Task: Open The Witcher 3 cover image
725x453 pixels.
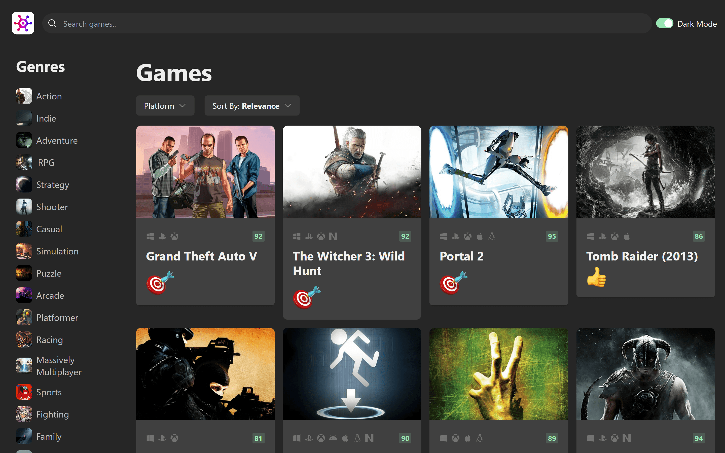Action: 352,172
